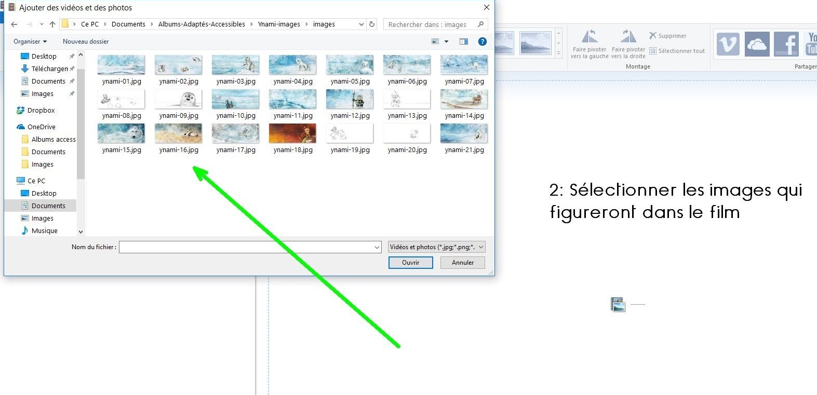Open the file name combo box dropdown
This screenshot has height=395, width=817.
click(377, 248)
